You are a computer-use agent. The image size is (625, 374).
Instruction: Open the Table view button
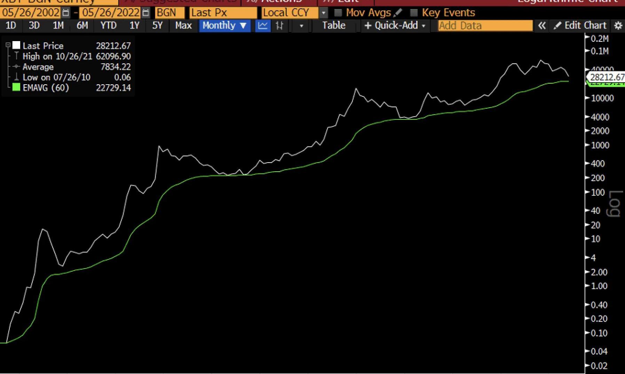tap(334, 26)
